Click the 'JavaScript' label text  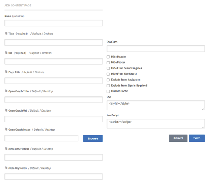tap(113, 115)
